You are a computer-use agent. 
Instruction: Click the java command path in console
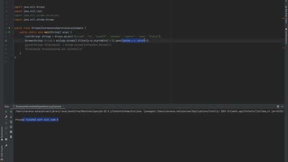tap(78, 111)
